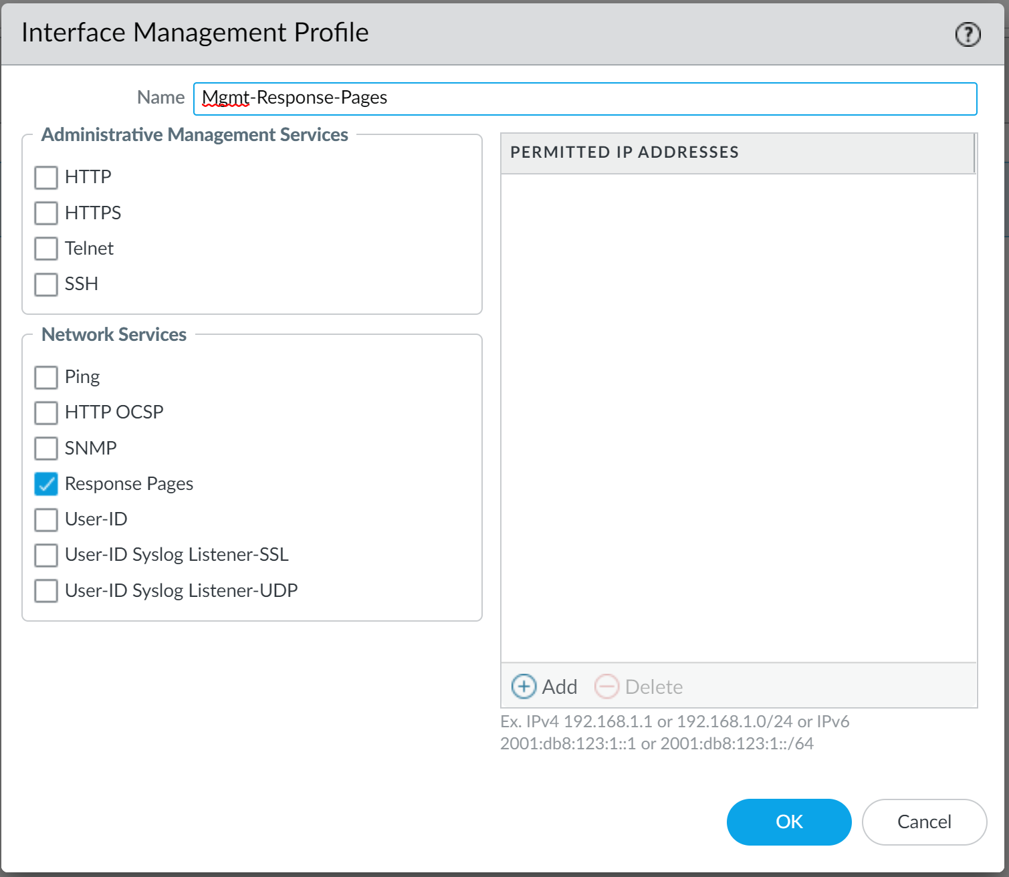This screenshot has height=877, width=1009.
Task: Enable User-ID Syslog Listener-UDP service
Action: [x=45, y=590]
